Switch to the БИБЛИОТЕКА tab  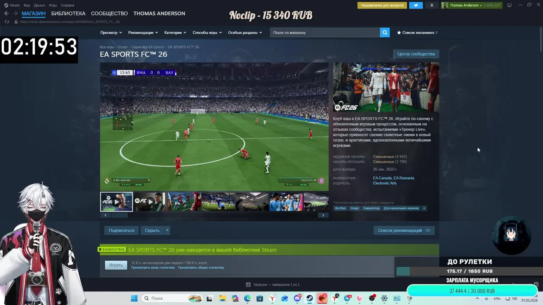pyautogui.click(x=68, y=14)
